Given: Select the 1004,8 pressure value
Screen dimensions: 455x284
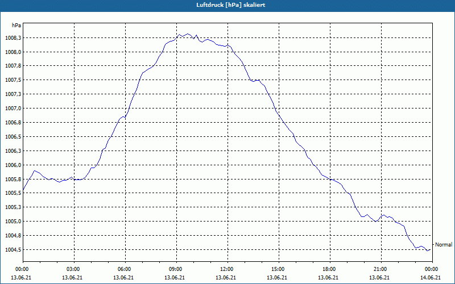Looking at the screenshot, I should coord(13,236).
